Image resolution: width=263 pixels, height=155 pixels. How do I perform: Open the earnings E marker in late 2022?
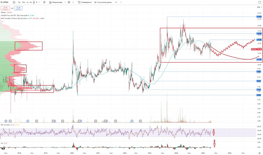point(140,121)
